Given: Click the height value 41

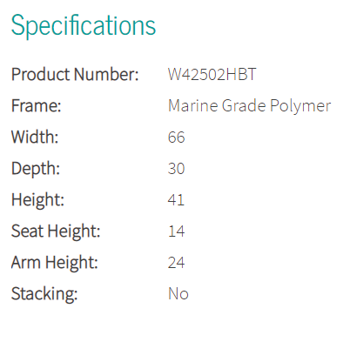Looking at the screenshot, I should [176, 200].
